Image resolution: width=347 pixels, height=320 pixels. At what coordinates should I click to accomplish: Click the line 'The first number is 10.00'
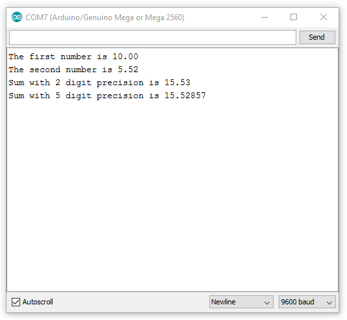click(x=73, y=57)
